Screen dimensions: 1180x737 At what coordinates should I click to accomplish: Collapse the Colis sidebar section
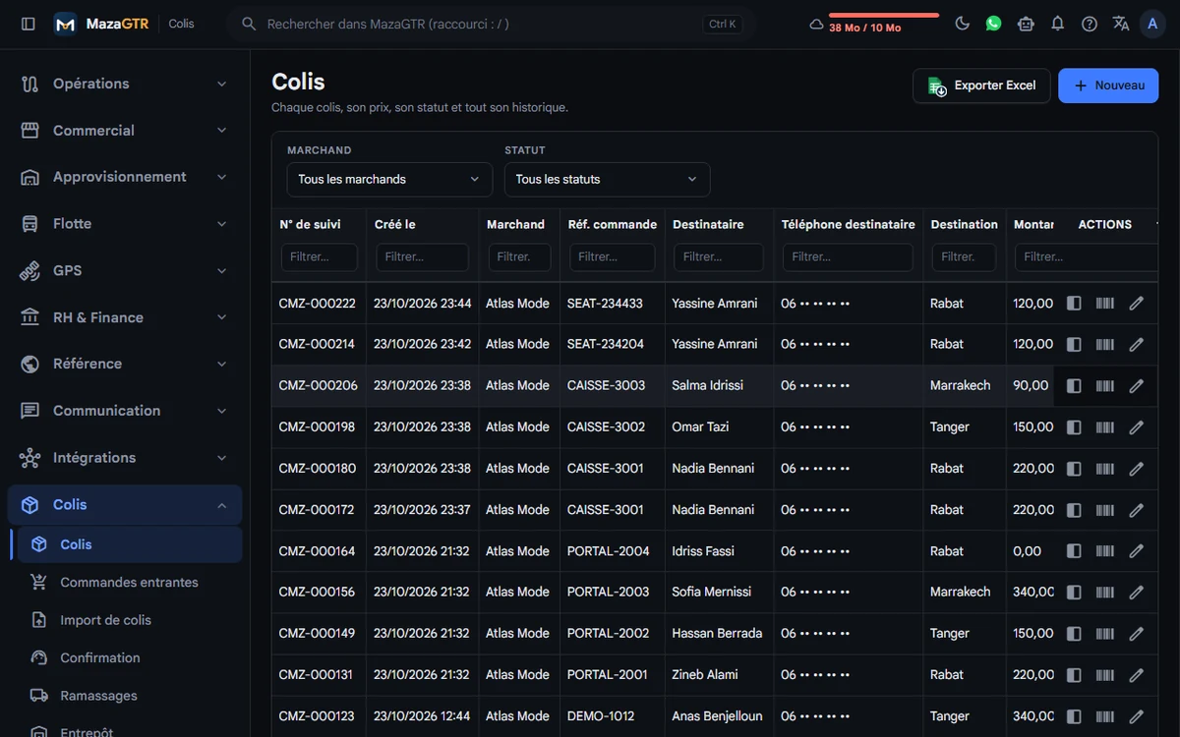coord(125,504)
